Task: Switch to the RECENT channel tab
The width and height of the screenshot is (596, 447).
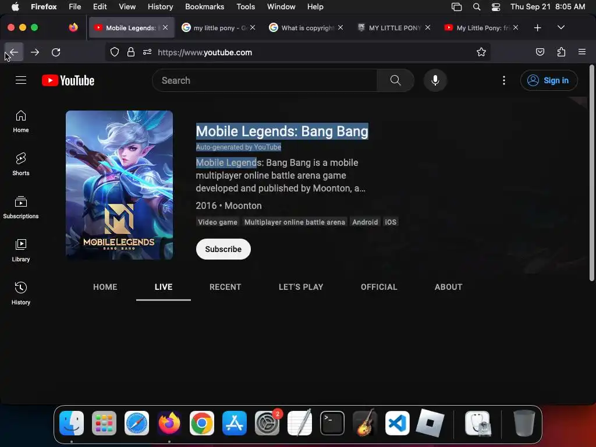Action: 225,287
